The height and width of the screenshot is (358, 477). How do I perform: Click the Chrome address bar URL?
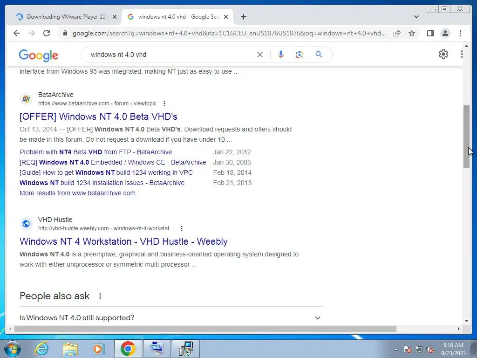tap(229, 33)
